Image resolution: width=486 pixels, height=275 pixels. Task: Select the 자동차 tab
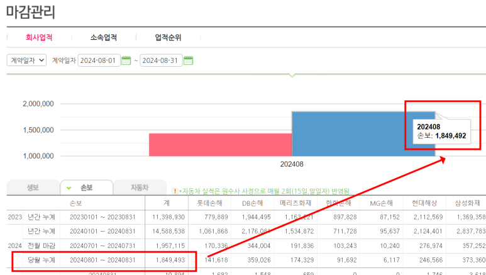140,188
